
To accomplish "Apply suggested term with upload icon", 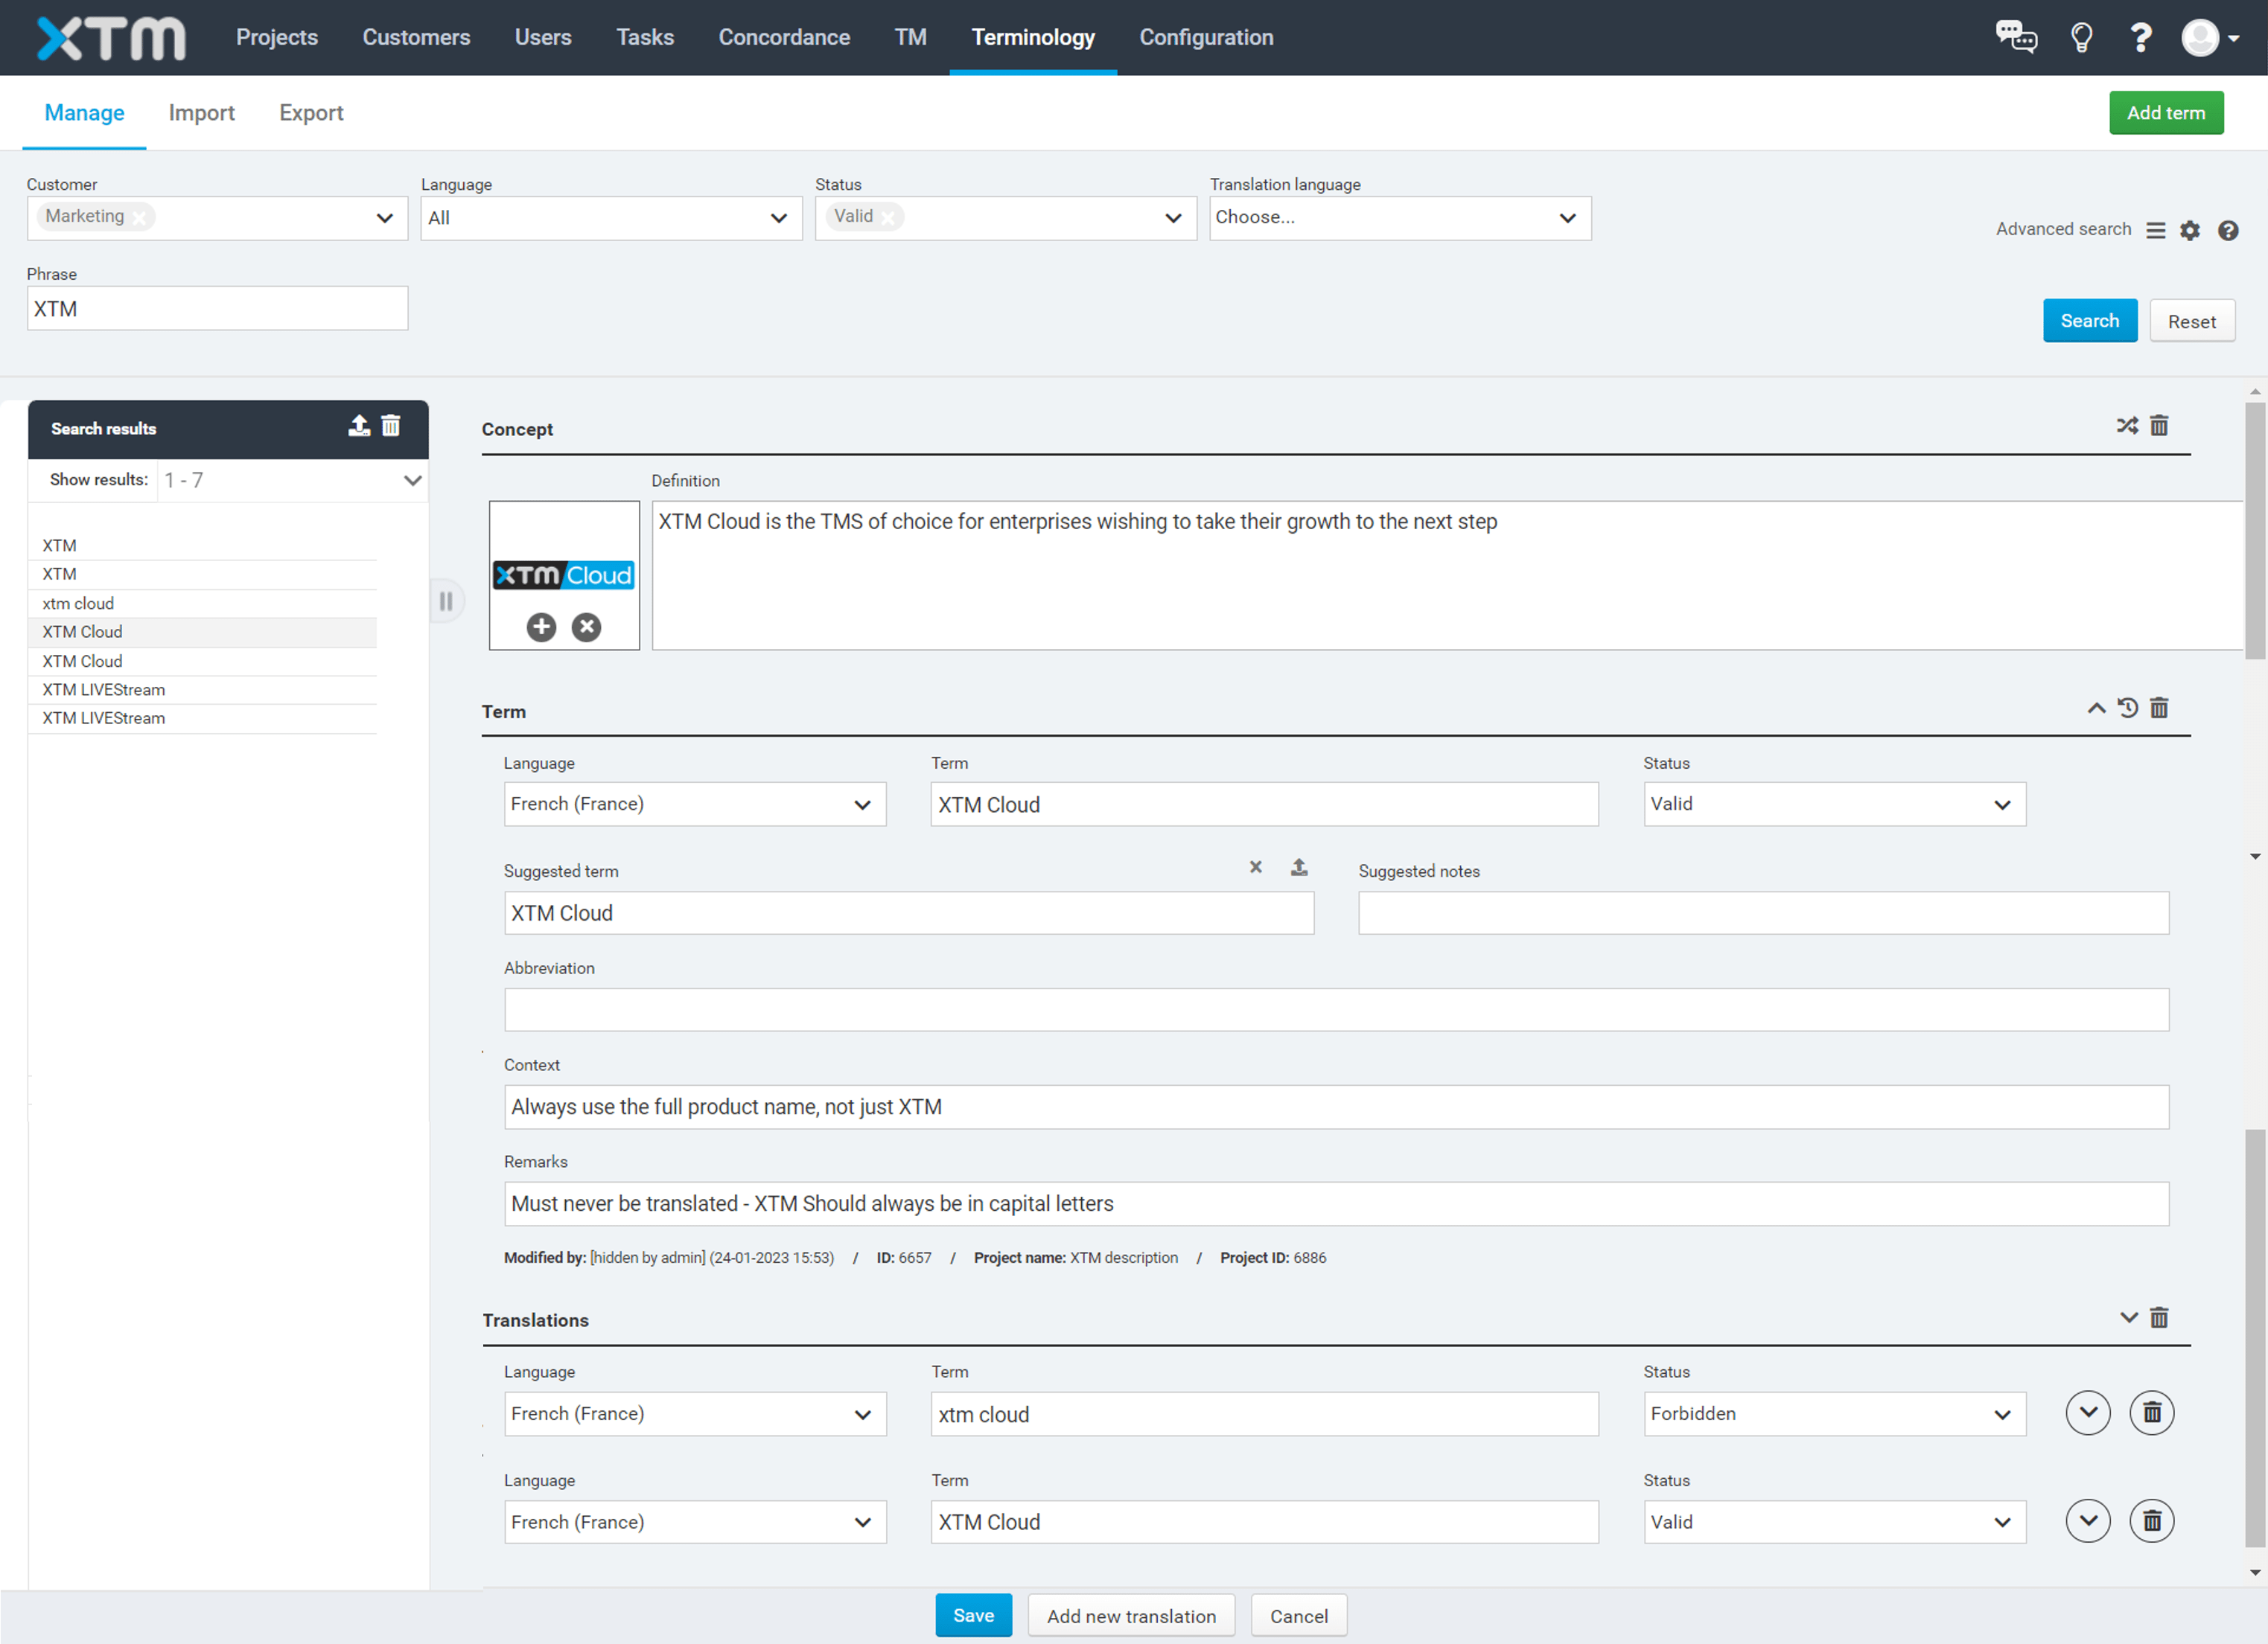I will coord(1299,868).
